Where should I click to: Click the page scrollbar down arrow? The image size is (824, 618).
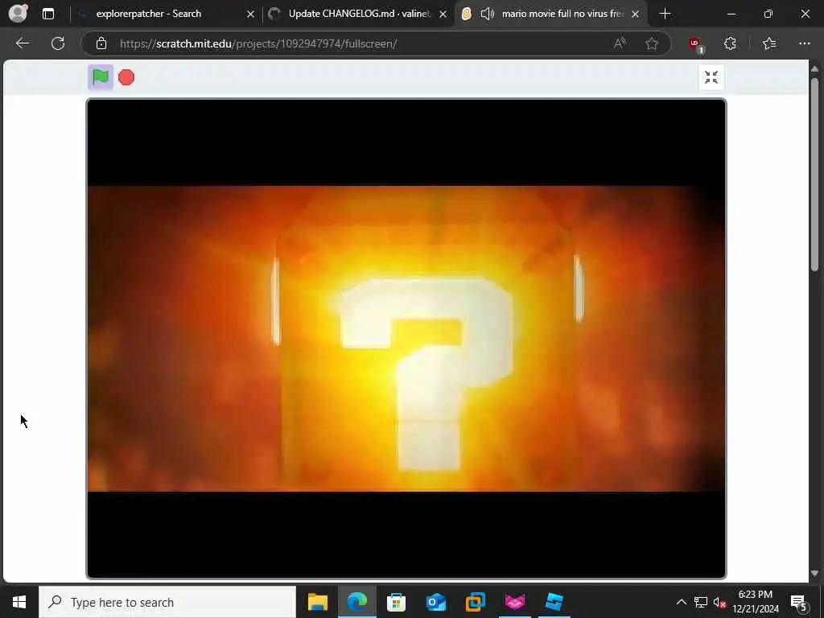tap(814, 573)
